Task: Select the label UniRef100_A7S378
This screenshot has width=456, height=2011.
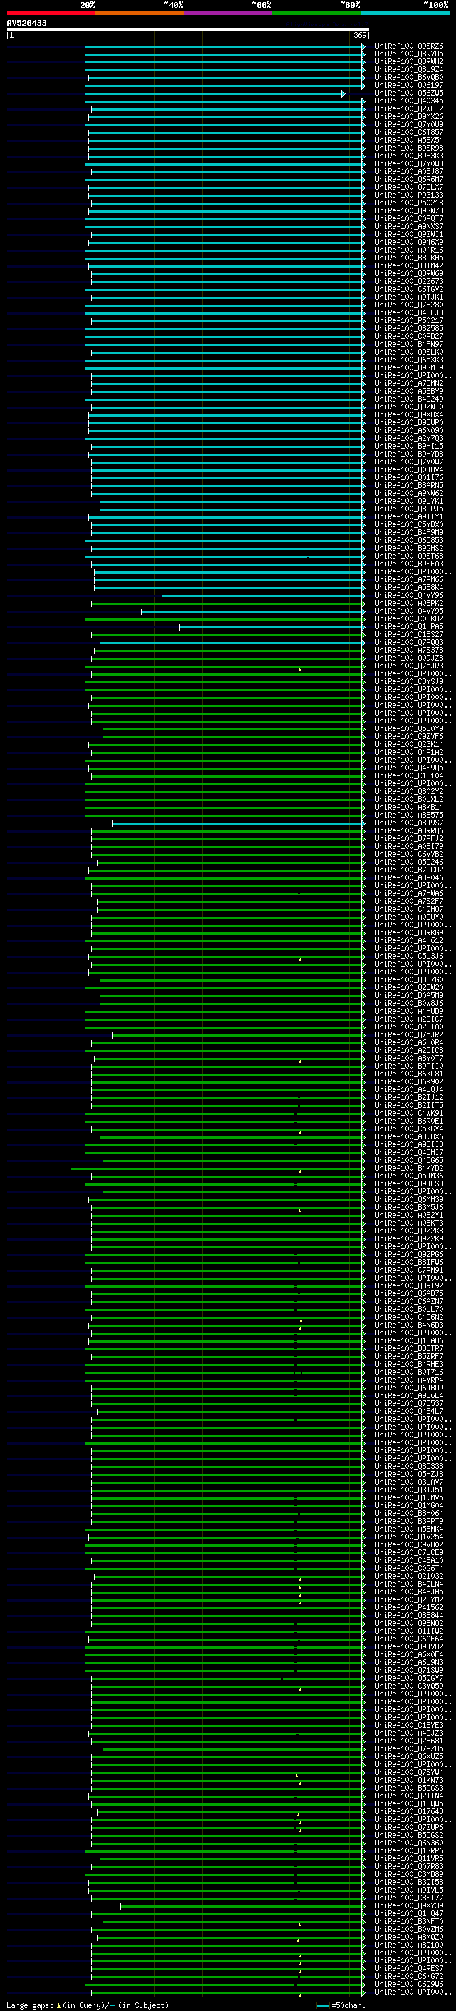Action: (x=409, y=649)
